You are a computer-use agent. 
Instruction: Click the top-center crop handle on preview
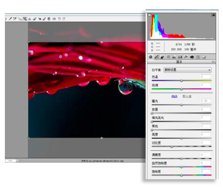[102, 42]
